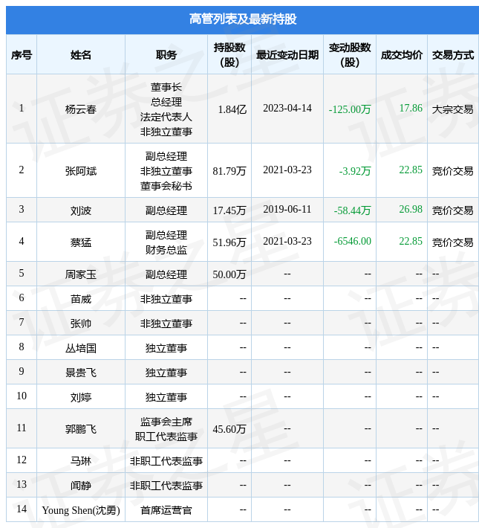Click the change value -6546.00
This screenshot has width=479, height=528.
click(x=353, y=241)
